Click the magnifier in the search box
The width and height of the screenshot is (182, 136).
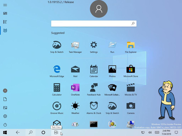click(x=133, y=23)
